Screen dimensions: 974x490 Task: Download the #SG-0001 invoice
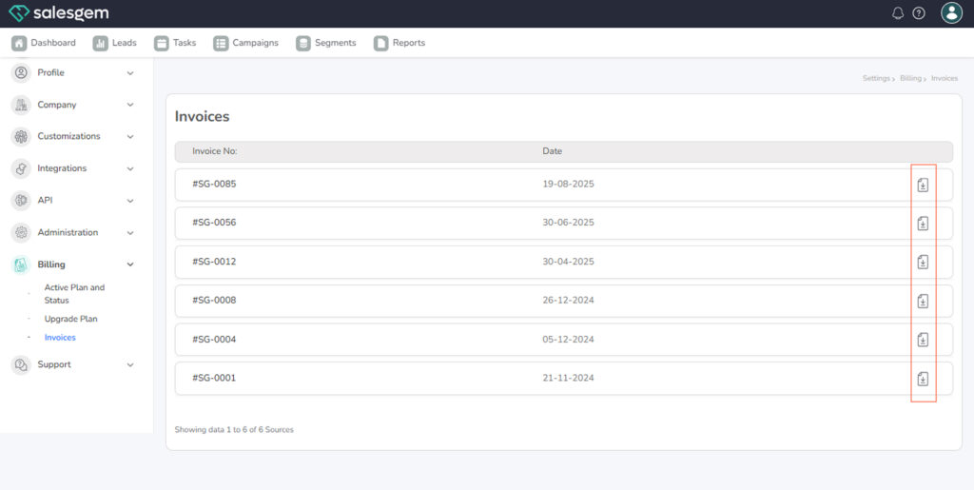pos(922,379)
